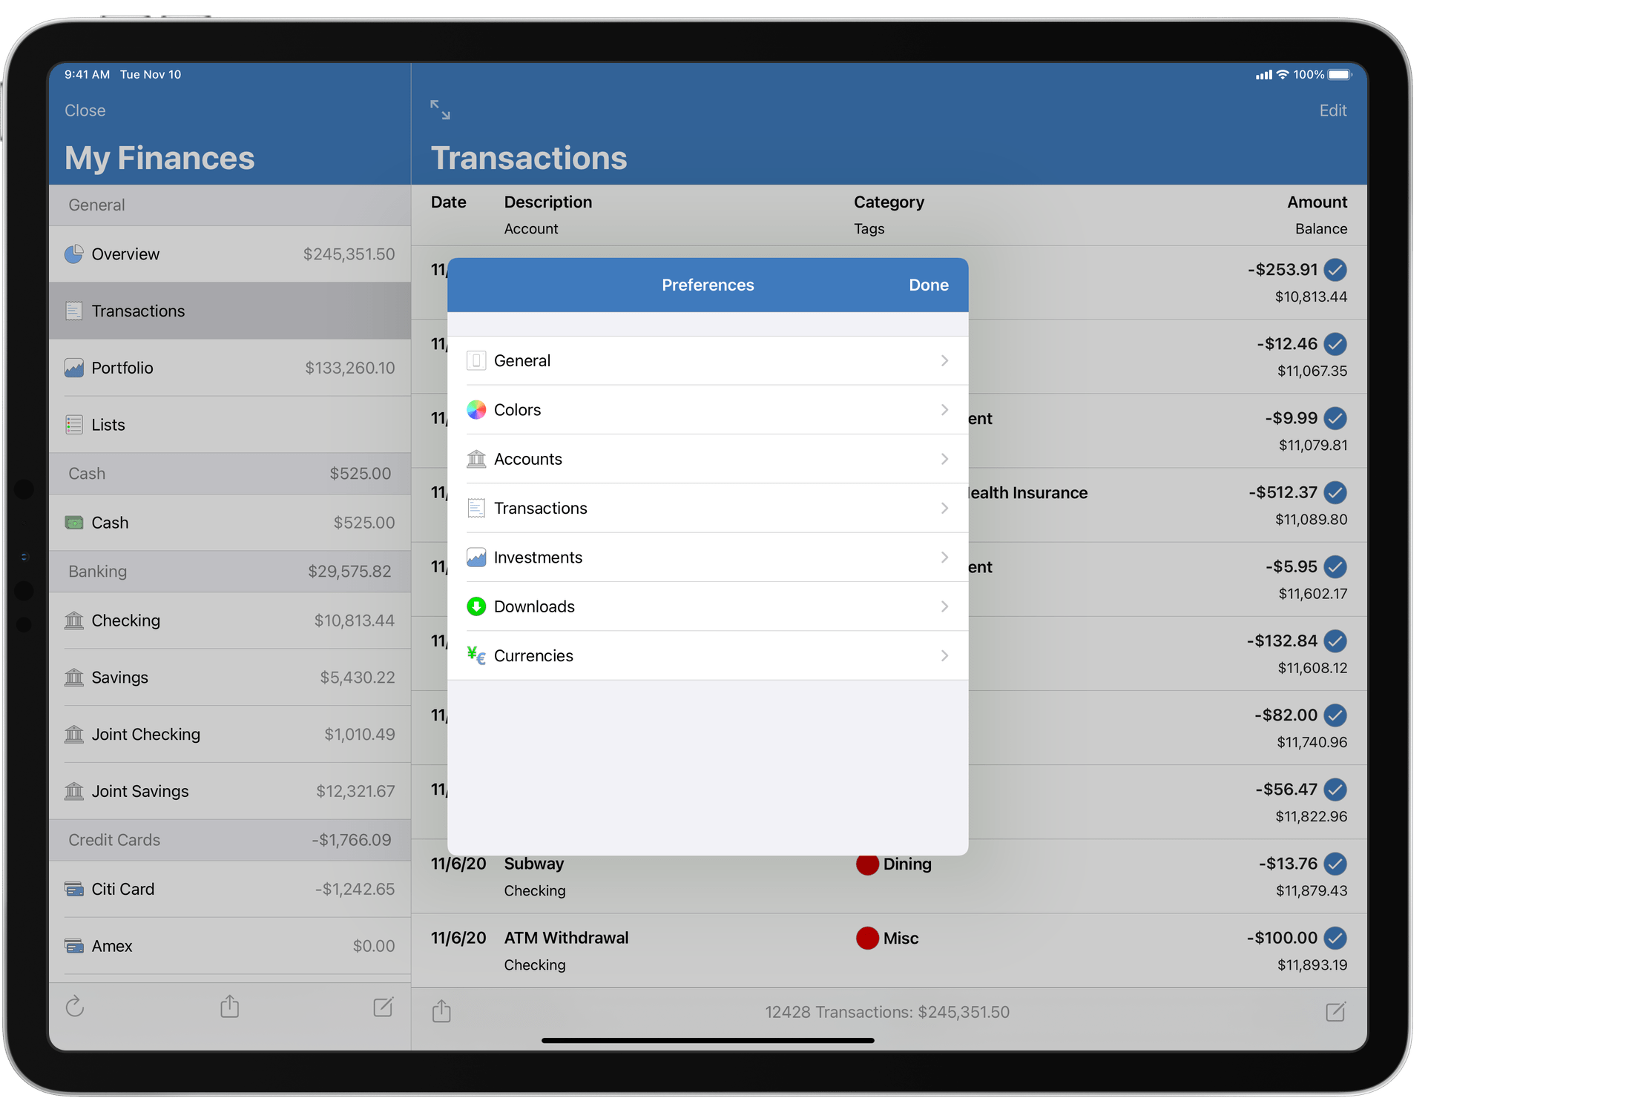Expand Investments preferences chevron
Image resolution: width=1632 pixels, height=1112 pixels.
944,557
